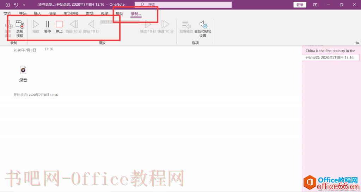Viewport: 361px width, 192px height.
Task: Switch to the 绘图 ribbon tab
Action: [52, 14]
